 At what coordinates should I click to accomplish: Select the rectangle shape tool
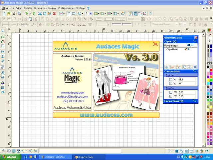pyautogui.click(x=3, y=46)
